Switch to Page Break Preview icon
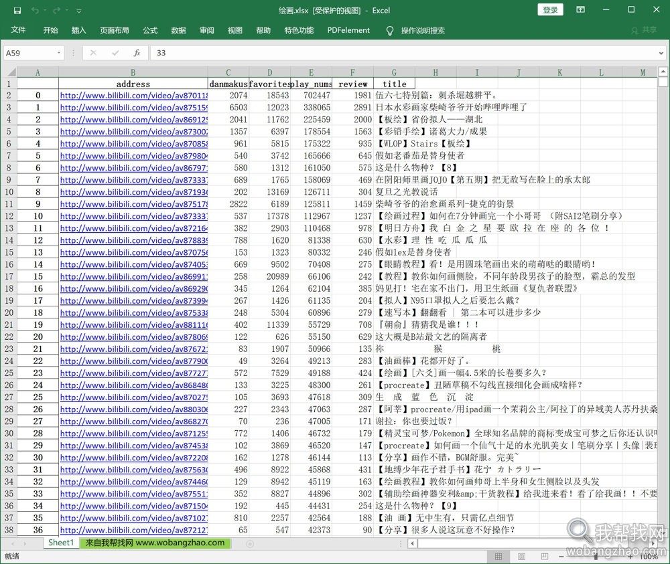Image resolution: width=670 pixels, height=564 pixels. [544, 557]
